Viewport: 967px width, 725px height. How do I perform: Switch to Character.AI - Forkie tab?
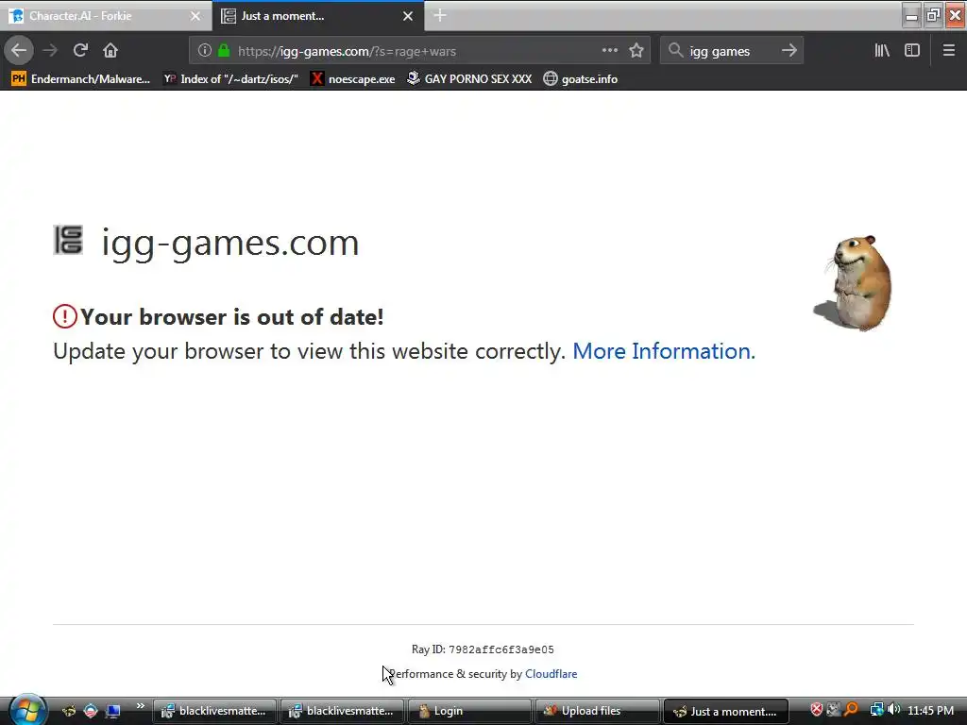click(x=105, y=16)
